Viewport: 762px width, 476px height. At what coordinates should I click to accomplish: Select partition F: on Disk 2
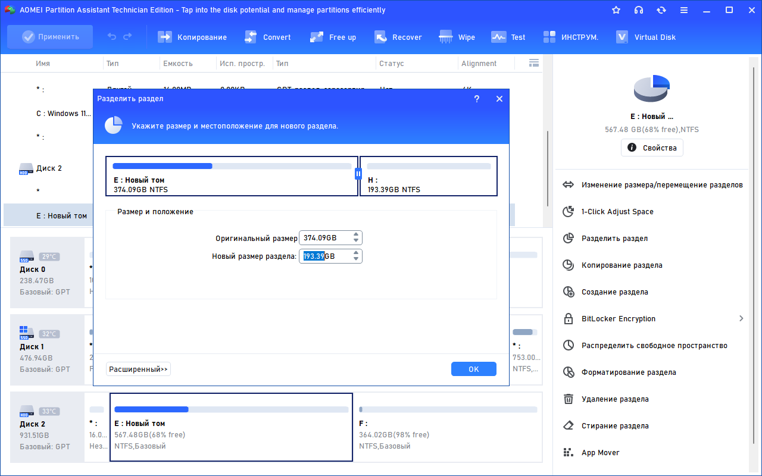click(x=448, y=427)
